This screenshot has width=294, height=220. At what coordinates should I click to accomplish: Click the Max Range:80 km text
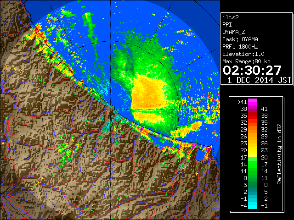point(246,61)
